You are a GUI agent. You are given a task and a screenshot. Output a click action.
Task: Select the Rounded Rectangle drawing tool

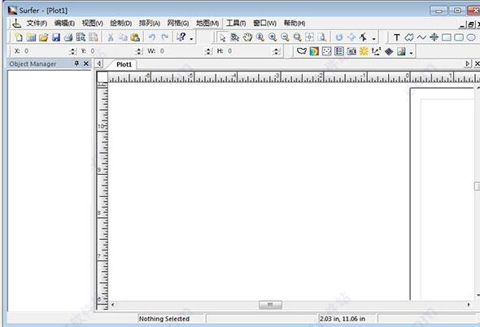459,37
